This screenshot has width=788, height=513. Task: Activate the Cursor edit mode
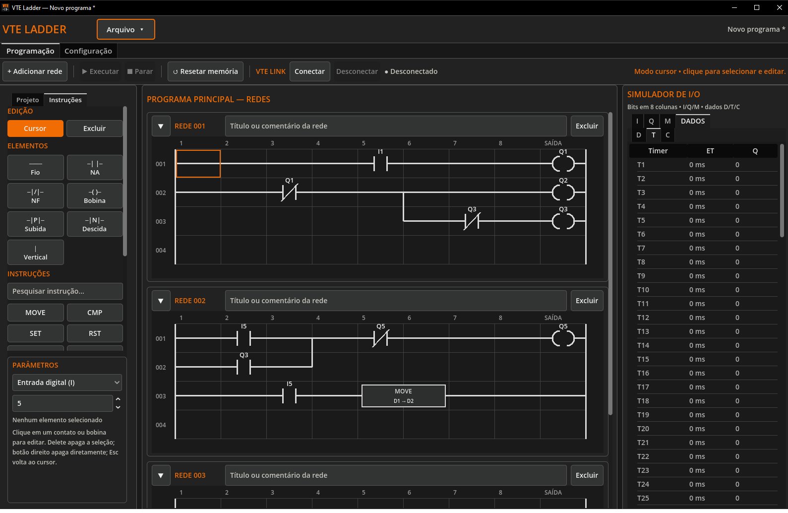click(35, 128)
